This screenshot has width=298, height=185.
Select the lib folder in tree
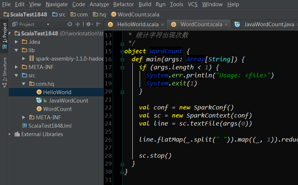tap(28, 50)
